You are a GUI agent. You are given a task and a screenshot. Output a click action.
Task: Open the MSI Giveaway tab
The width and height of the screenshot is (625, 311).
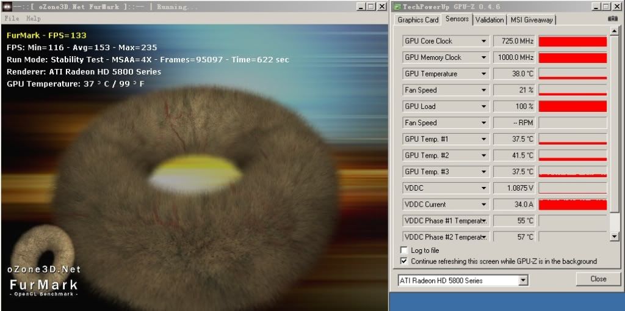coord(532,20)
